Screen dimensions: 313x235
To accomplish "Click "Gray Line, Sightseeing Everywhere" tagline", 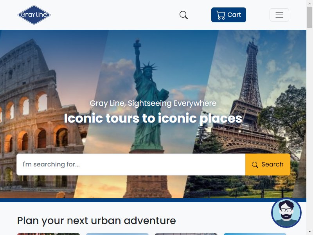I will tap(153, 103).
